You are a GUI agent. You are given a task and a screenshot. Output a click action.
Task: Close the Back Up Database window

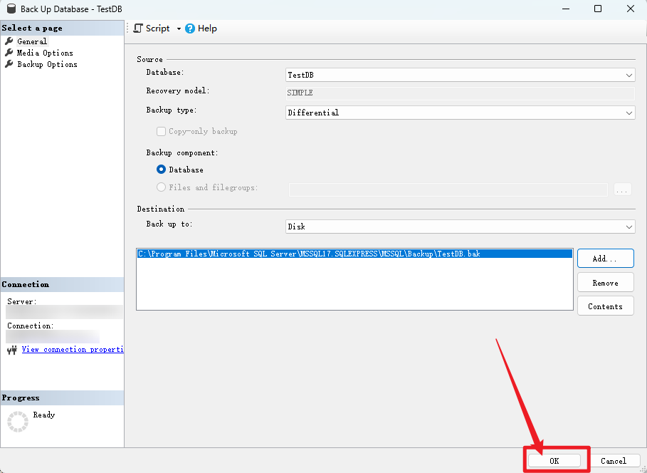[x=631, y=9]
